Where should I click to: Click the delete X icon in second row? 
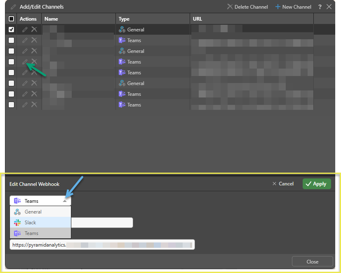(x=34, y=40)
